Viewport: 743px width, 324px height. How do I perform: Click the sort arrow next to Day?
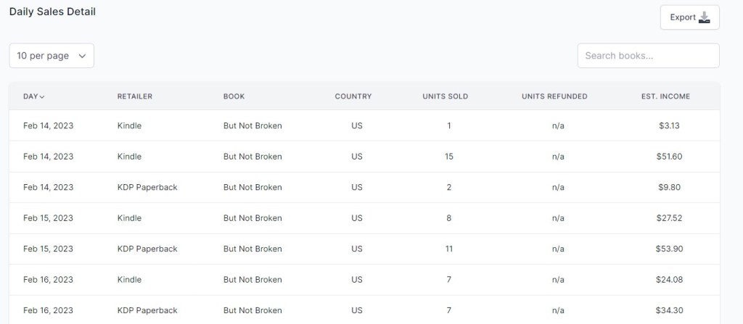pyautogui.click(x=42, y=97)
